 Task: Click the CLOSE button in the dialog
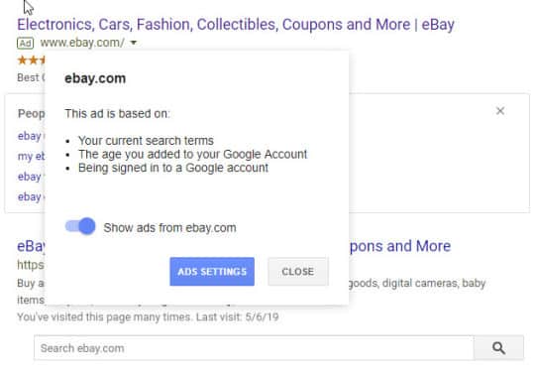tap(298, 272)
